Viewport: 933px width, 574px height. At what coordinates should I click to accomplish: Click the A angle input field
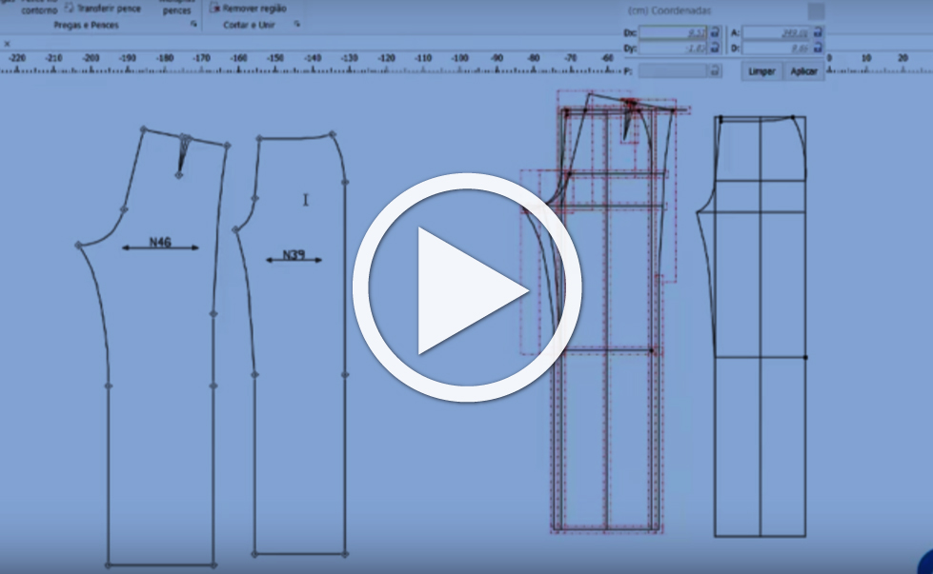coord(777,32)
